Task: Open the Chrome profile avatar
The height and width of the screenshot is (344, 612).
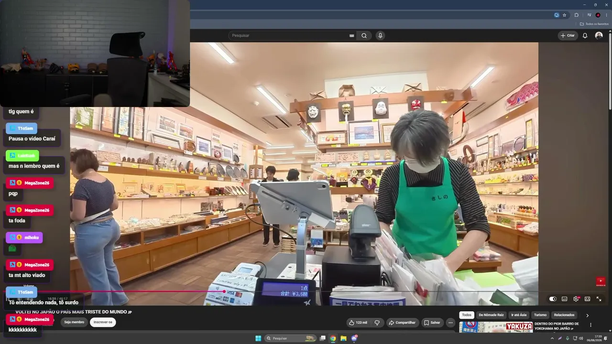Action: pyautogui.click(x=598, y=15)
